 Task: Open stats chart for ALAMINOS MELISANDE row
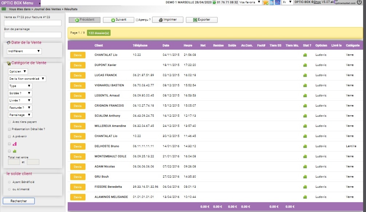tap(305, 197)
